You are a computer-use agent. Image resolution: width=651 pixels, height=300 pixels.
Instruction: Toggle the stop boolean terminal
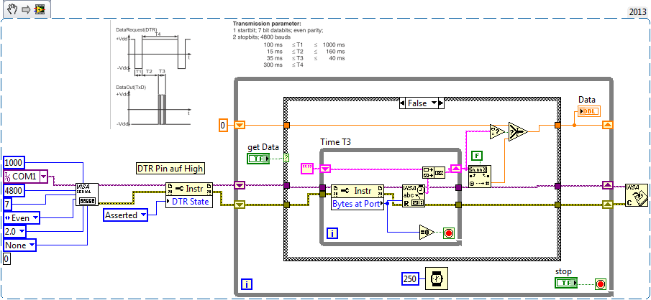[566, 283]
